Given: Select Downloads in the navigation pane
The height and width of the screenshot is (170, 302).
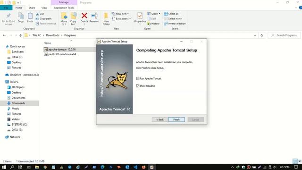Looking at the screenshot, I should [18, 103].
